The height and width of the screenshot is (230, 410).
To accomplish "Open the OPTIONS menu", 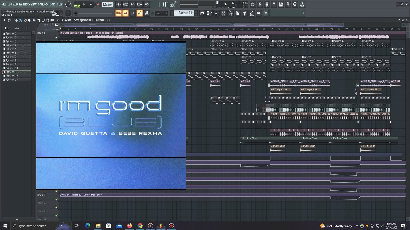I will tap(43, 4).
